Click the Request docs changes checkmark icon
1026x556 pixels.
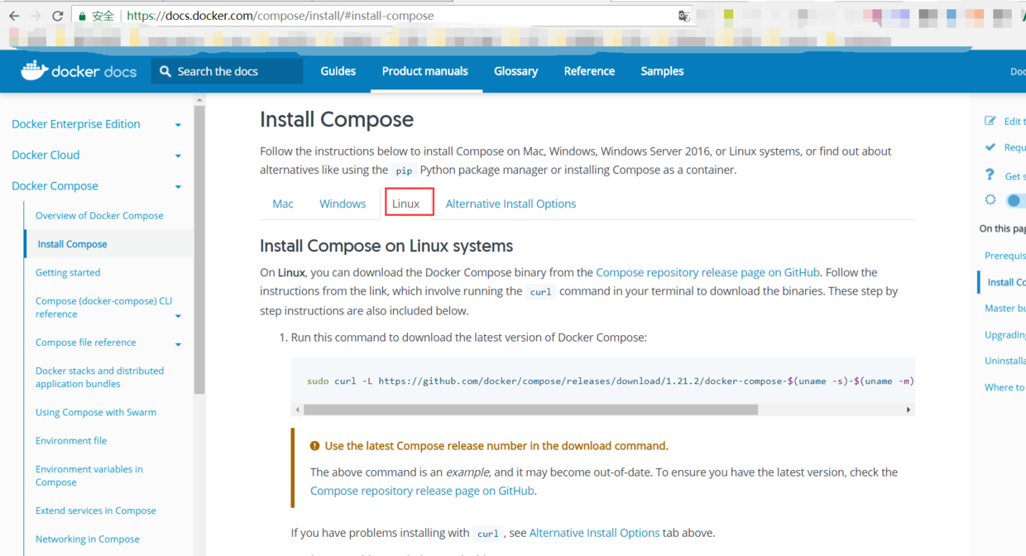click(990, 147)
